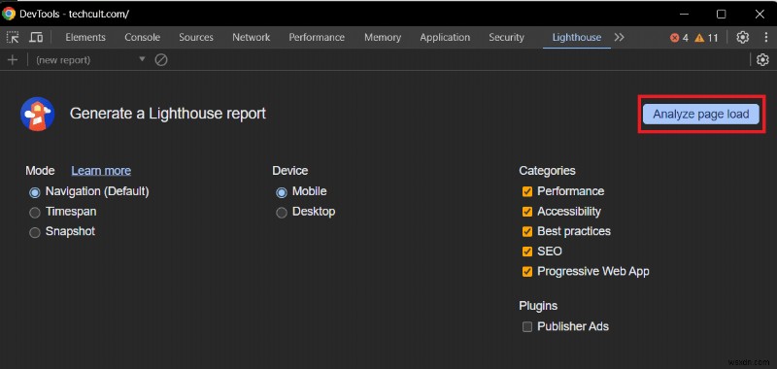Click the Generate a Lighthouse report heading
Image resolution: width=777 pixels, height=369 pixels.
(168, 114)
